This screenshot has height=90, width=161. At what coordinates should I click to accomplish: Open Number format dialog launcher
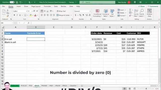pyautogui.click(x=91, y=19)
